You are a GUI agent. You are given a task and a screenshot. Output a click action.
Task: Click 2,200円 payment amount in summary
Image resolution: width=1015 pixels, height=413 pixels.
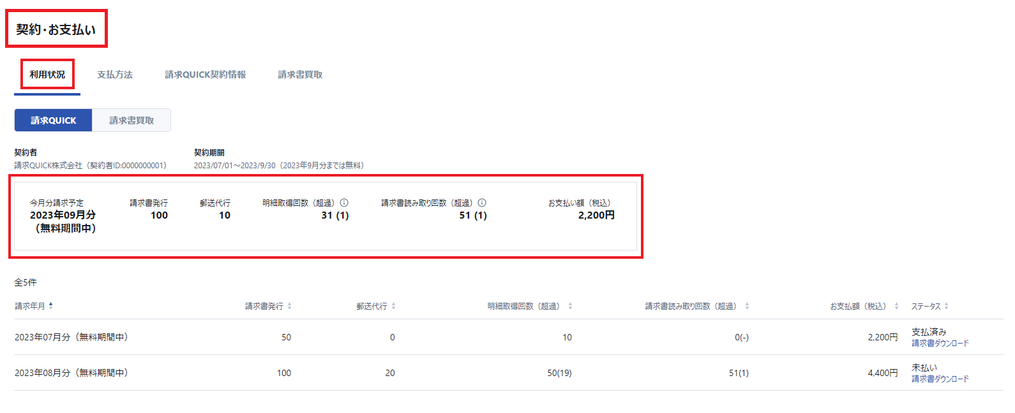596,215
